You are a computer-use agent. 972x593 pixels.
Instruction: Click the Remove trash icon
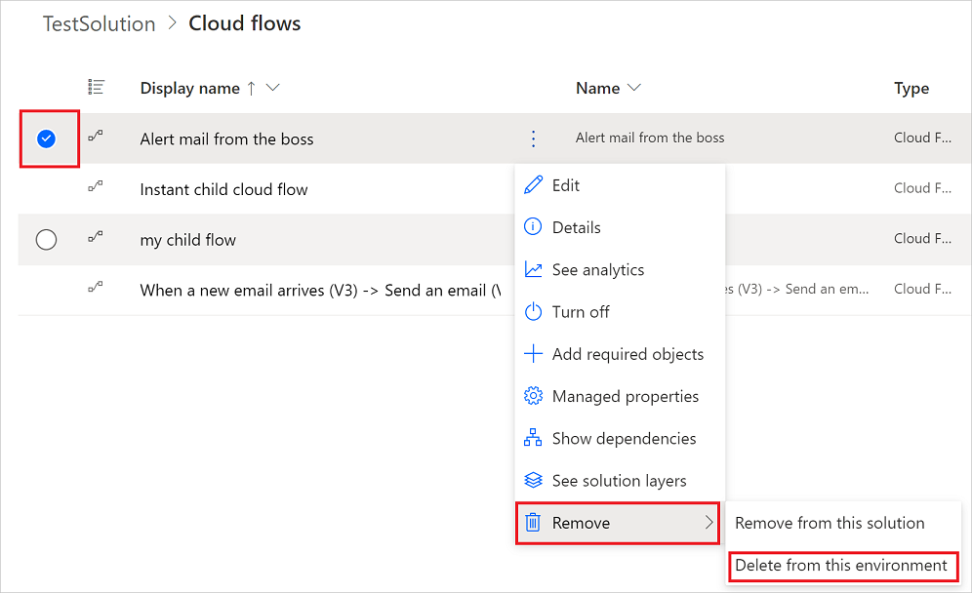click(x=534, y=523)
